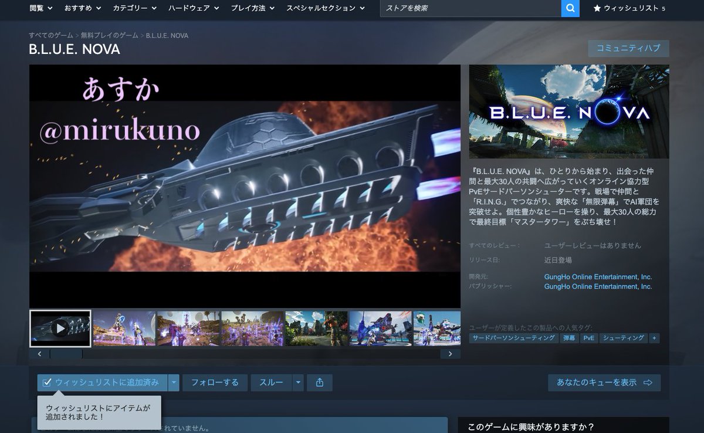704x433 pixels.
Task: Open the プレイ方法 menu
Action: pyautogui.click(x=253, y=8)
